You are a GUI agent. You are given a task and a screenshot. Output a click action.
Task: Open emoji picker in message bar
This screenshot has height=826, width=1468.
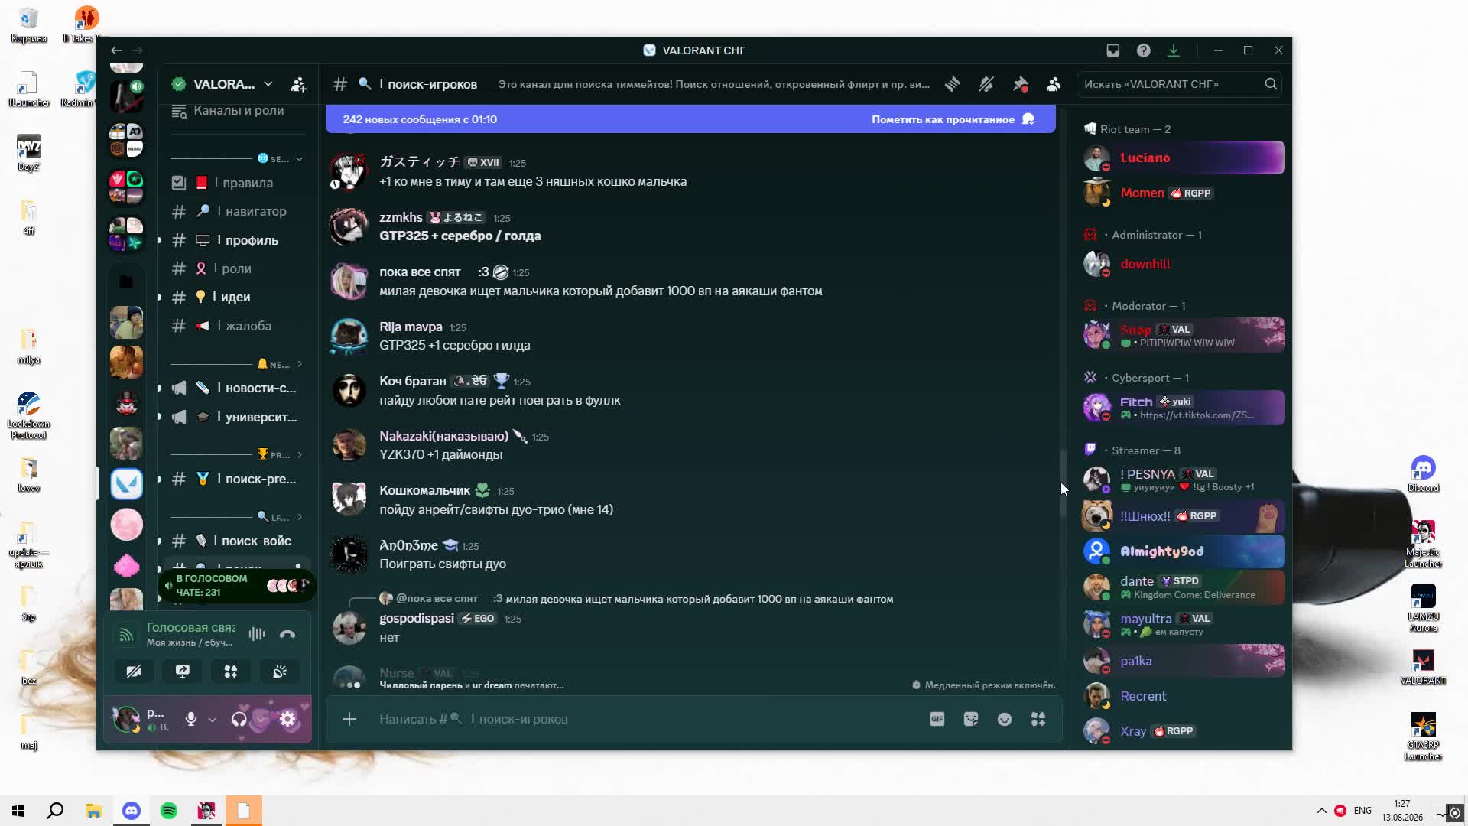pyautogui.click(x=1005, y=719)
